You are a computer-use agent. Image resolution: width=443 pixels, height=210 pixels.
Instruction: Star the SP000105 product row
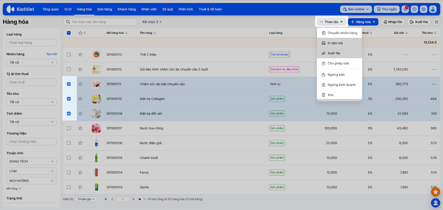(80, 158)
